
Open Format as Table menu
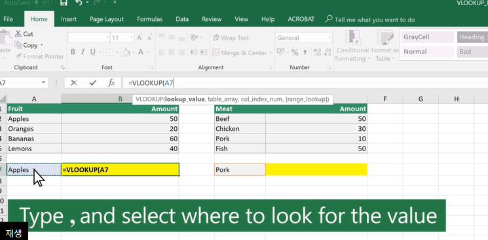pos(385,46)
